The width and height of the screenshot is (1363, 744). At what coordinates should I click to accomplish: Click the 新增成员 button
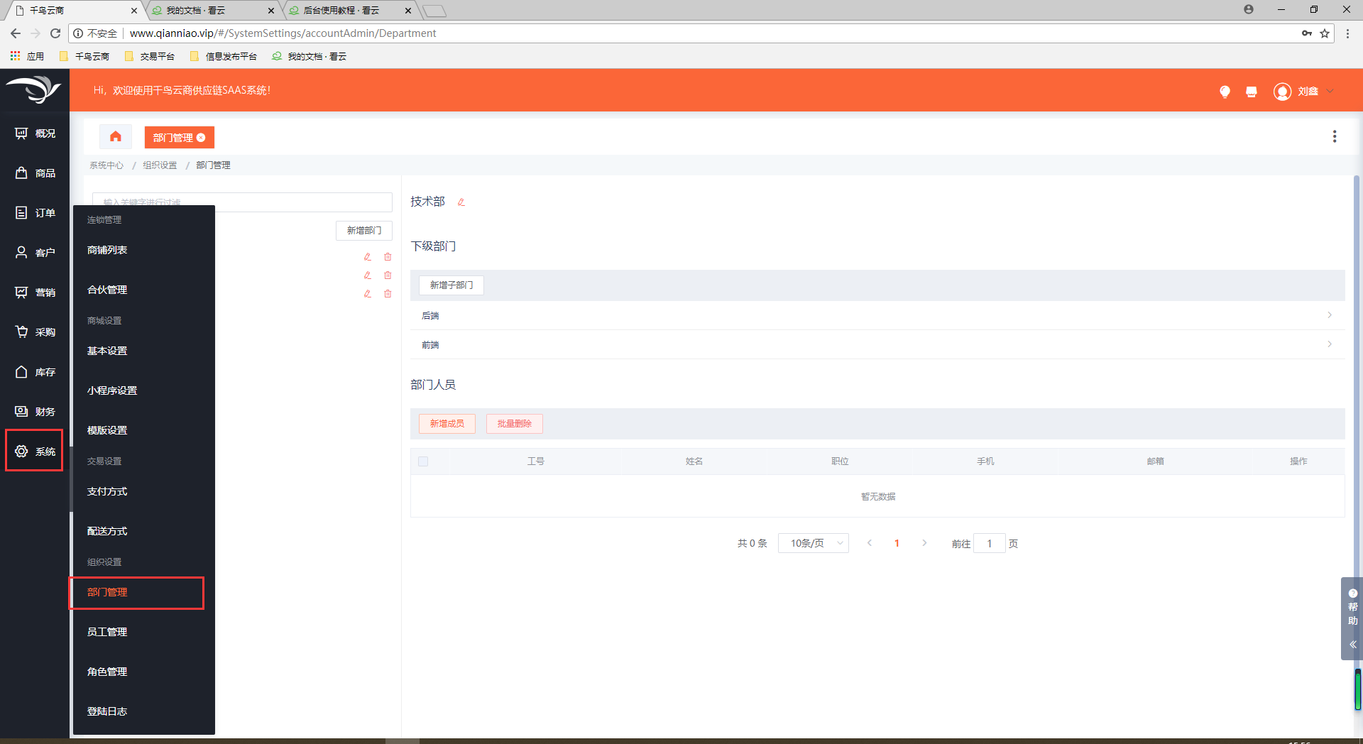tap(447, 424)
